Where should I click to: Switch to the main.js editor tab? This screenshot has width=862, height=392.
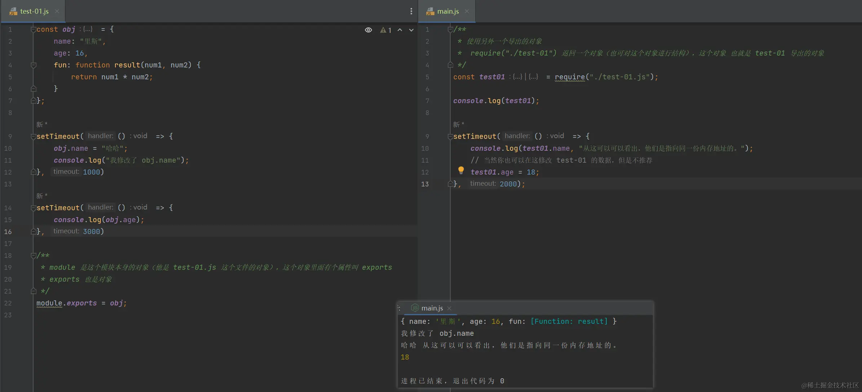[447, 11]
